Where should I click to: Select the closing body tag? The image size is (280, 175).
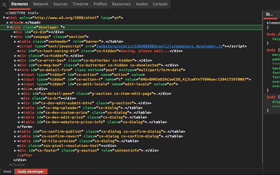[17, 164]
